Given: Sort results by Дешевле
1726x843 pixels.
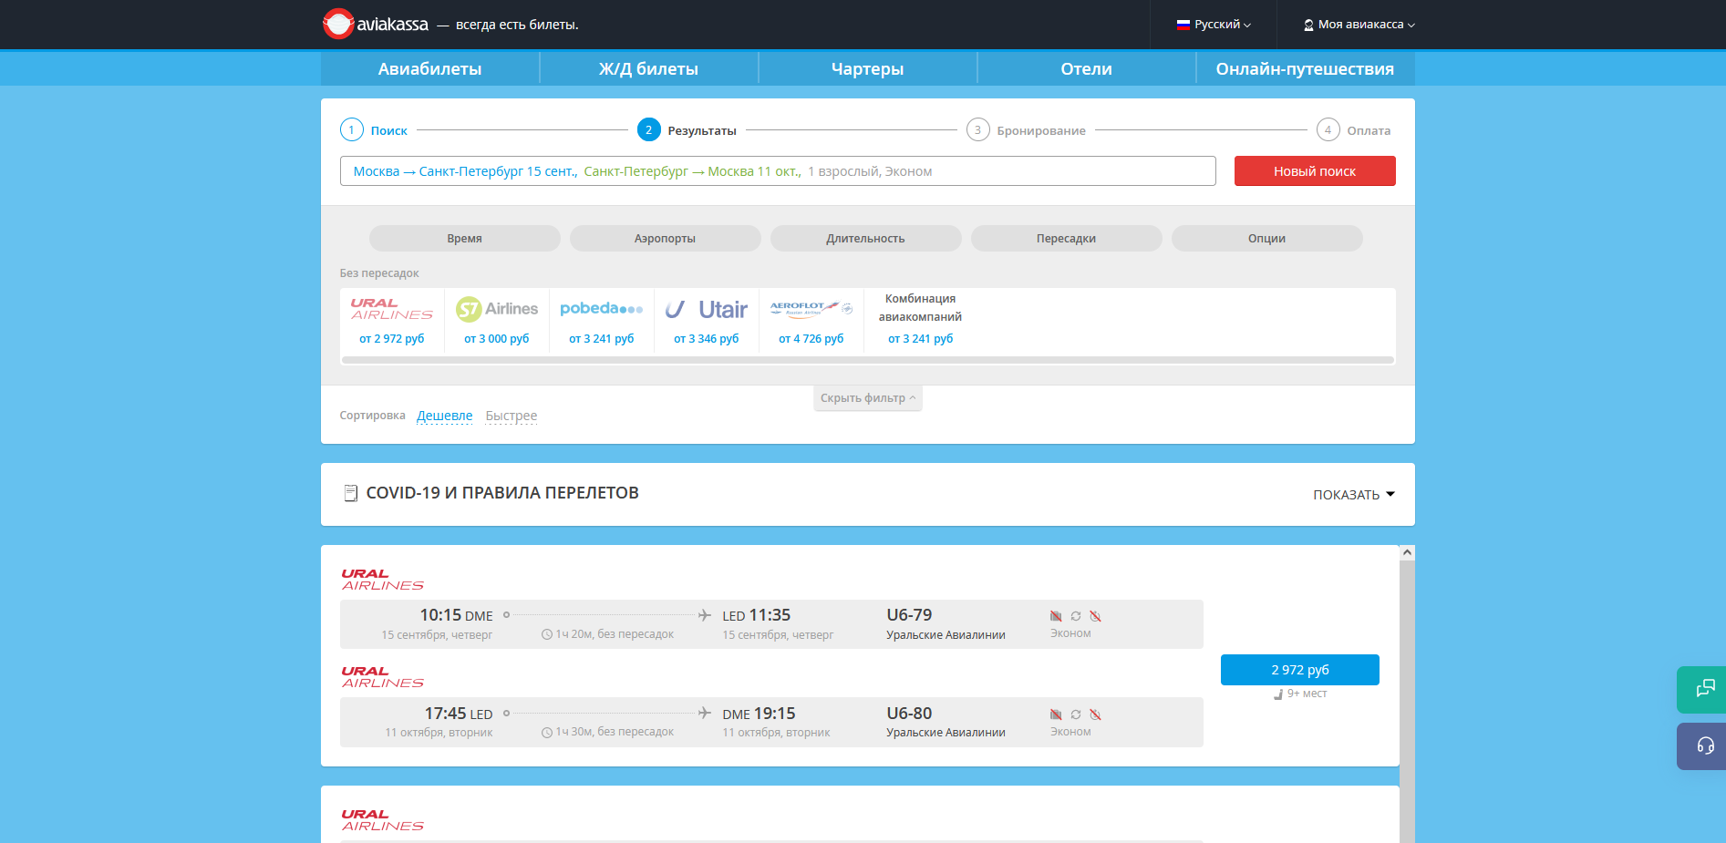Looking at the screenshot, I should [x=445, y=416].
